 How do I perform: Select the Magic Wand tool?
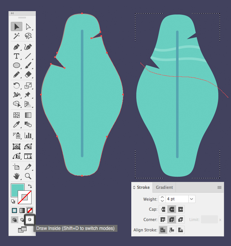[x=17, y=36]
